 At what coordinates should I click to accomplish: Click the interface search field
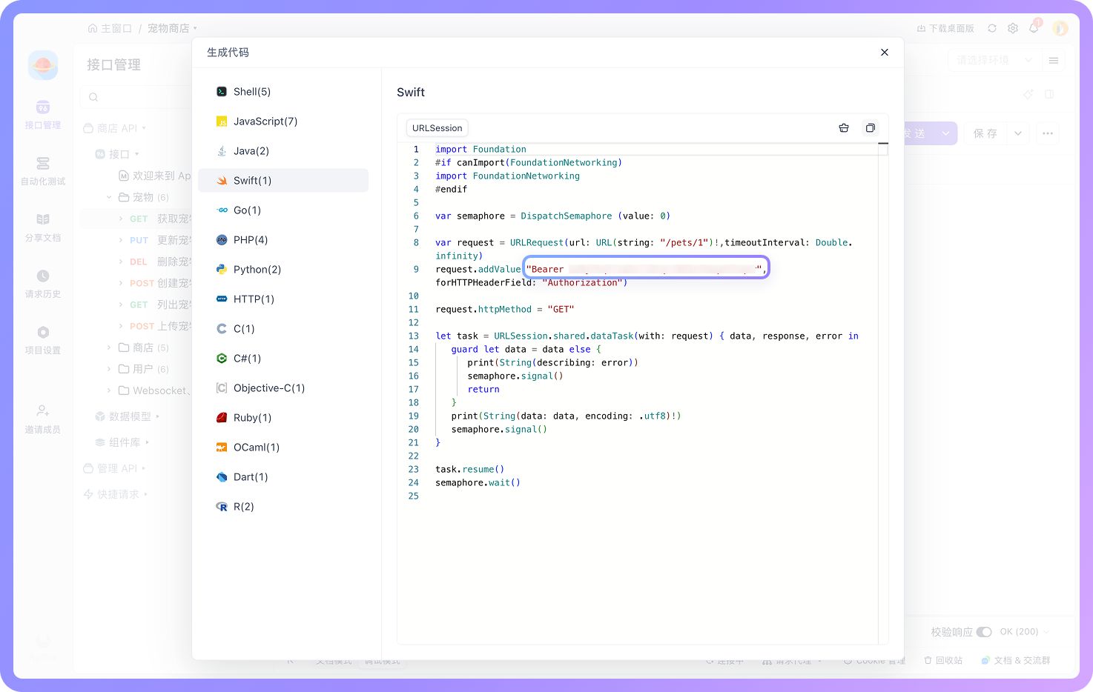click(x=136, y=97)
